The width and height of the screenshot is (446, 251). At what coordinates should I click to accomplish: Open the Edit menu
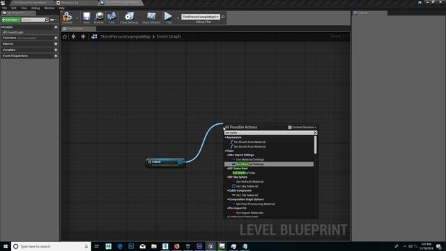(14, 8)
